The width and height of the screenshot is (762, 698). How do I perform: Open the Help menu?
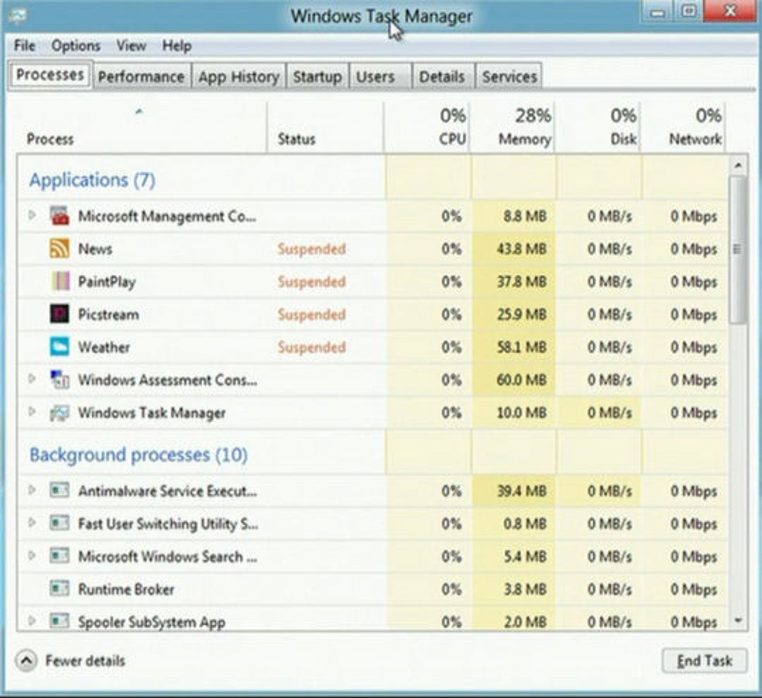coord(177,46)
